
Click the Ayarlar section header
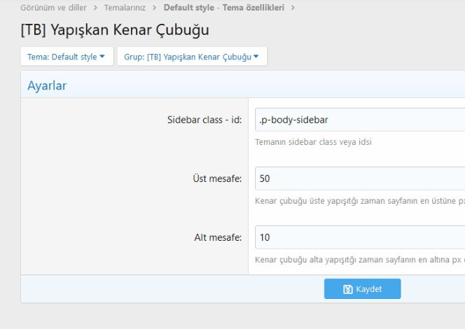(x=47, y=85)
